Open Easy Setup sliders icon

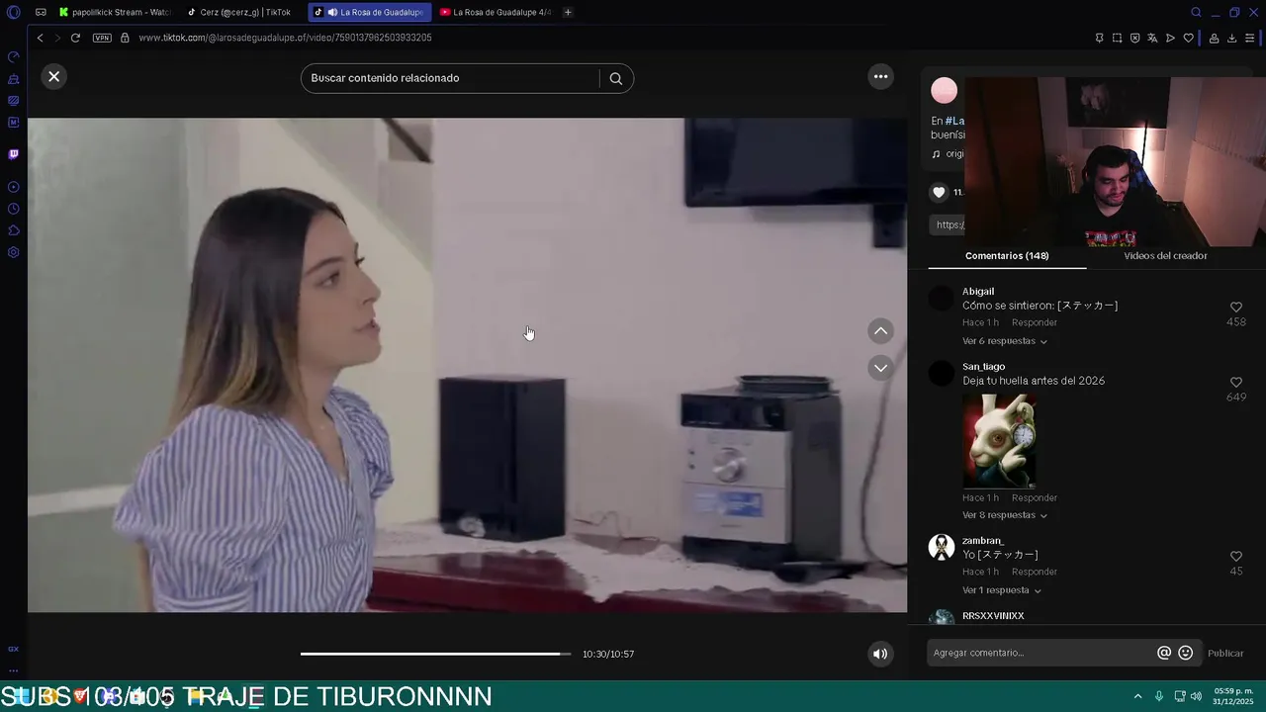[1250, 38]
